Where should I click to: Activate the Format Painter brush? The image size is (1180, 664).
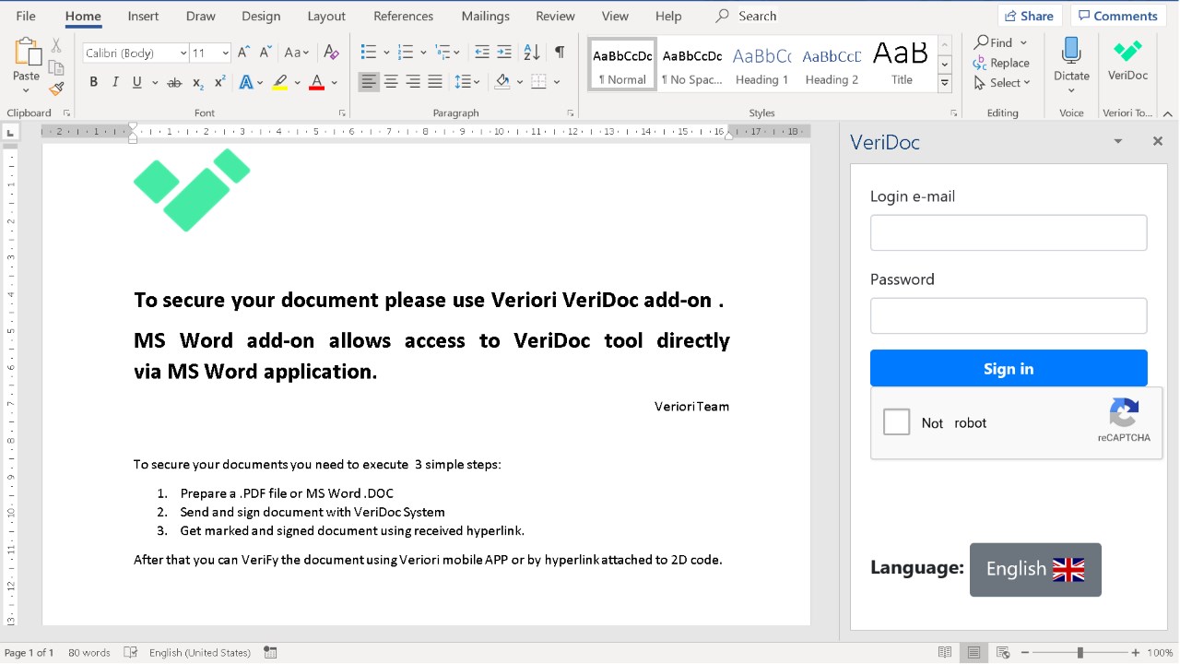(x=56, y=89)
